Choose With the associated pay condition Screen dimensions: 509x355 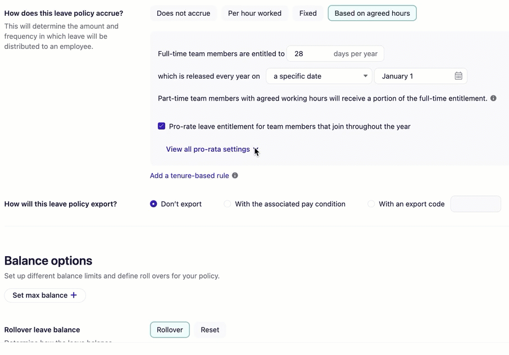[x=228, y=204]
